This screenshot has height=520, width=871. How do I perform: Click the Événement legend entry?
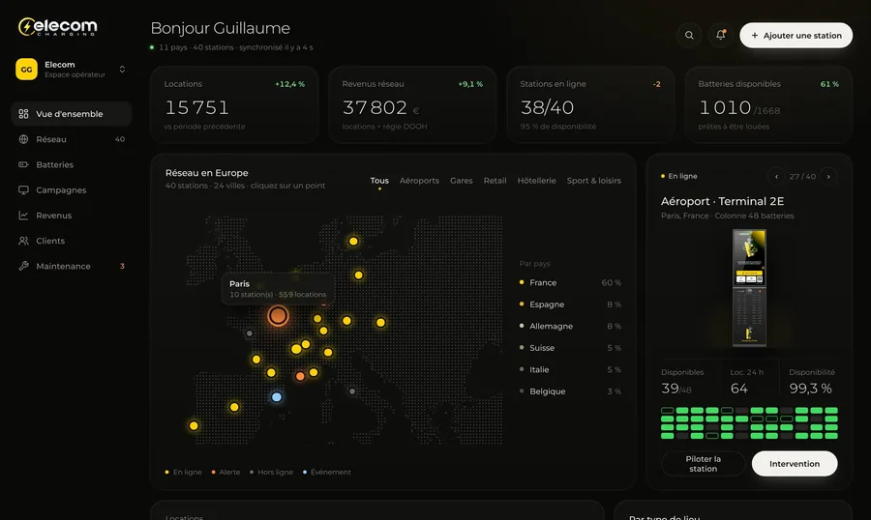pyautogui.click(x=327, y=472)
